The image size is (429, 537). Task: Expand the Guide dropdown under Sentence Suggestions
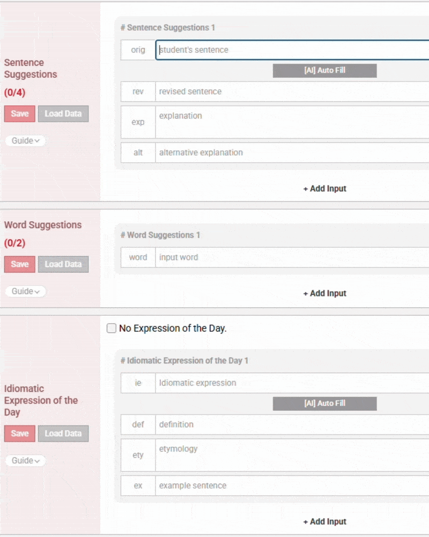click(x=25, y=141)
